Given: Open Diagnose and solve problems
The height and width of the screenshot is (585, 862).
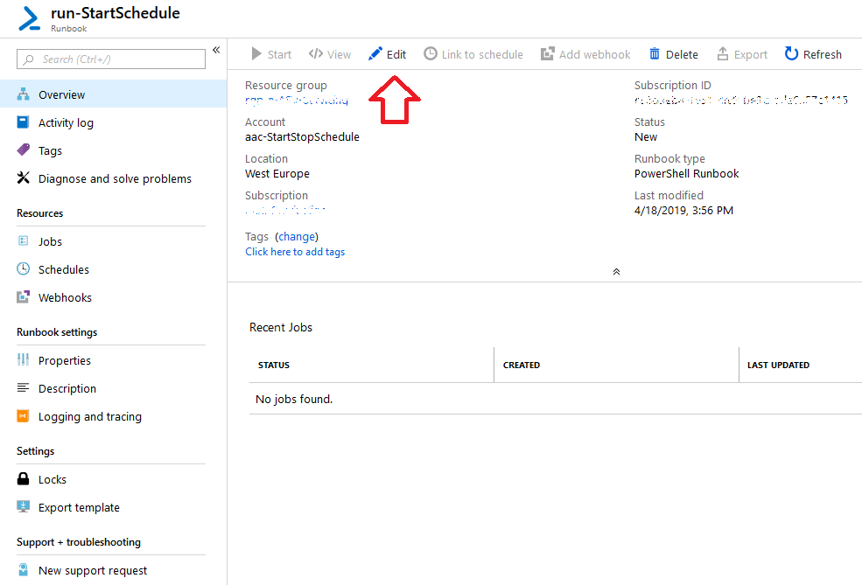Looking at the screenshot, I should [113, 178].
